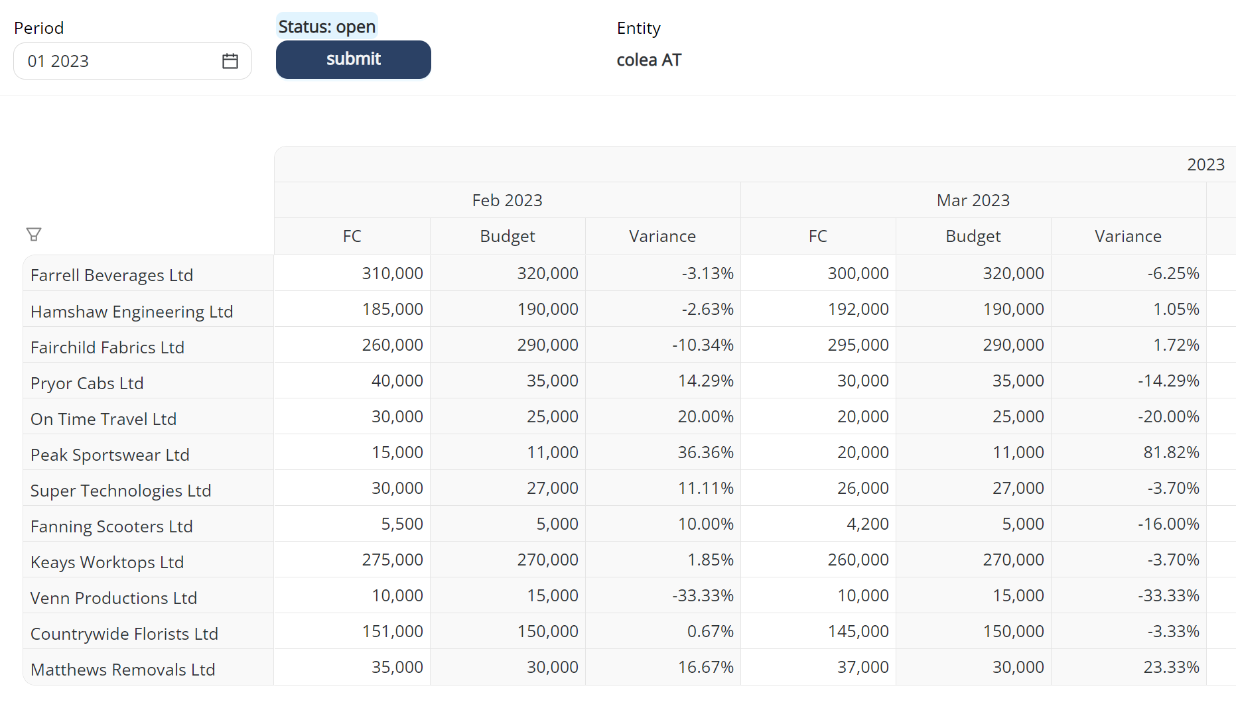1236x714 pixels.
Task: Click Countrywide Florists Feb FC cell 151,000
Action: tap(352, 631)
